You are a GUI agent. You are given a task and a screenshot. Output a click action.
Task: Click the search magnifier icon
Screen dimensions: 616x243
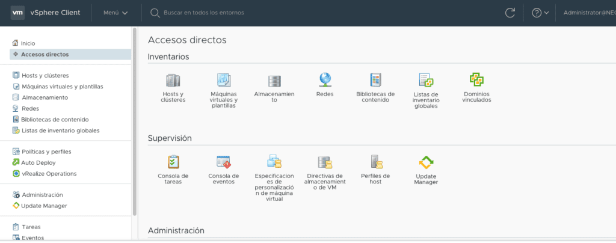[x=155, y=13]
